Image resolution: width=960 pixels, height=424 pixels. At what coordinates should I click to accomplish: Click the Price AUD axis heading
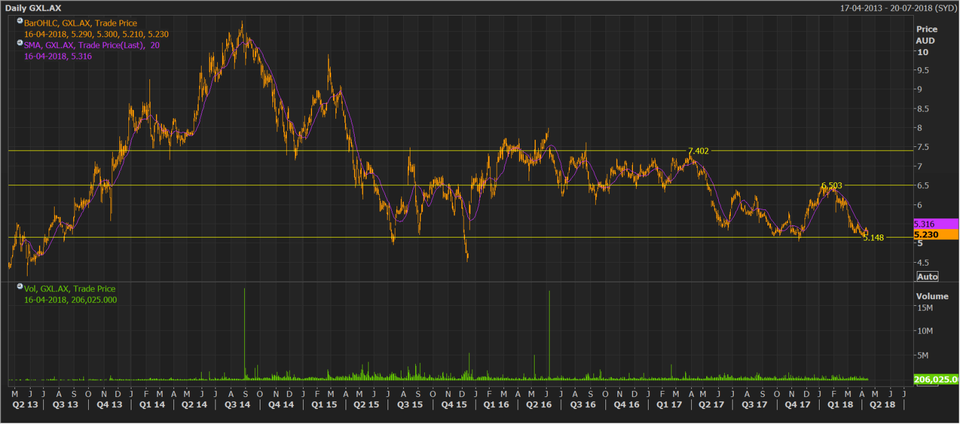[x=926, y=35]
